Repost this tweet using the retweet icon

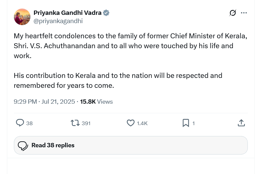point(75,123)
